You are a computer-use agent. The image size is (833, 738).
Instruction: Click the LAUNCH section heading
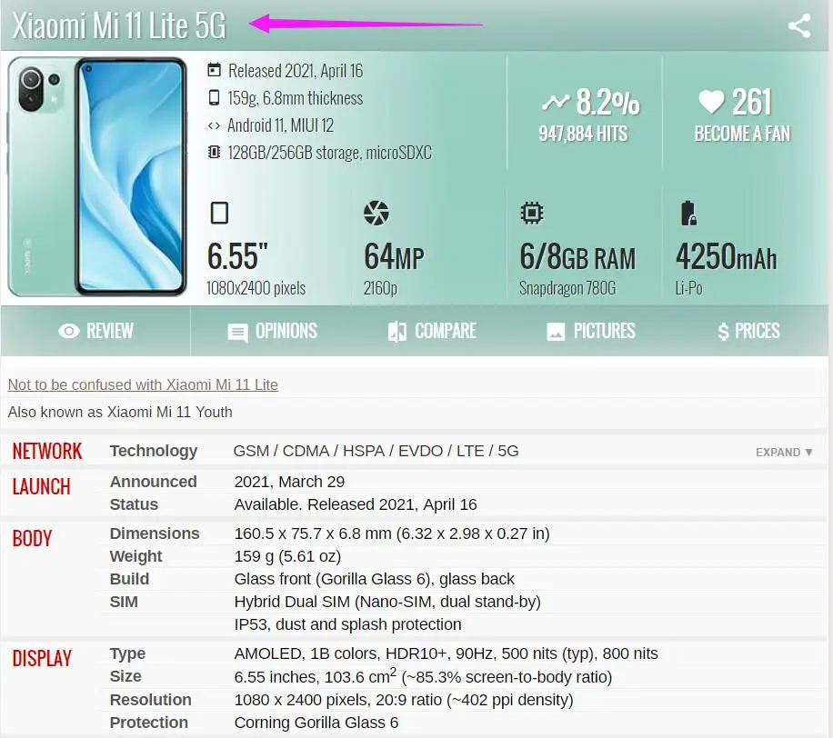pyautogui.click(x=42, y=487)
